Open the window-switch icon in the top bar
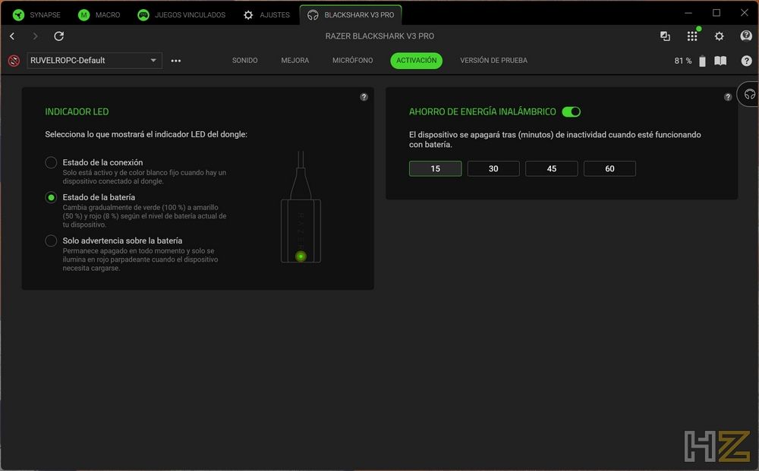Viewport: 759px width, 471px height. [665, 36]
